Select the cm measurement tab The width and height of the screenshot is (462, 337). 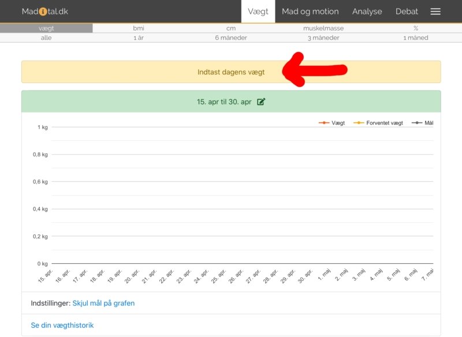tap(231, 28)
